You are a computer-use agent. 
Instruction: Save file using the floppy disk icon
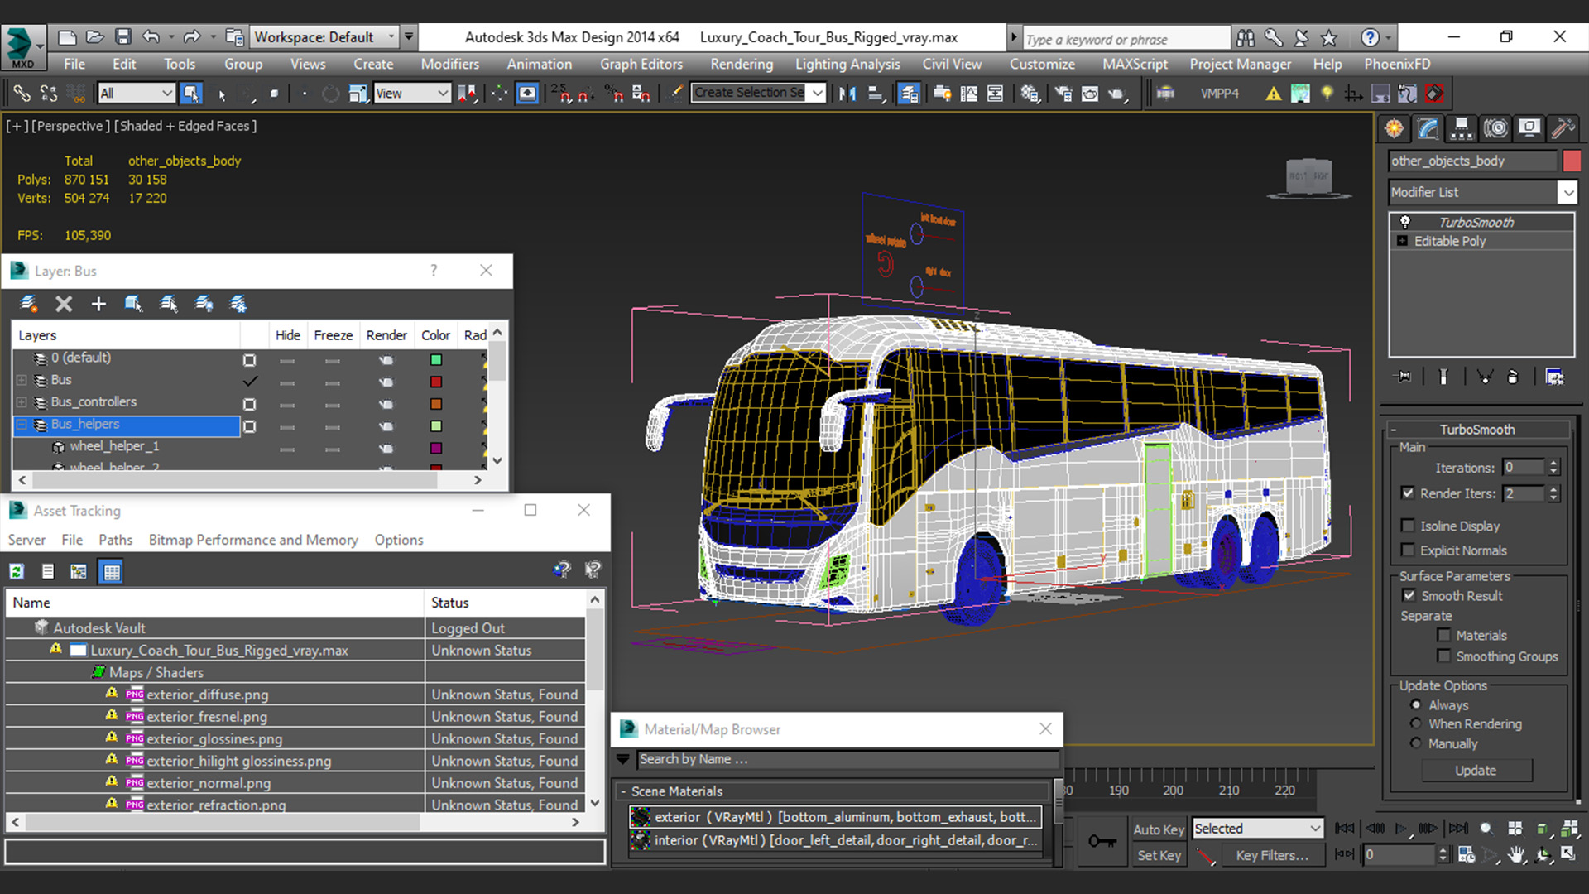pos(122,36)
